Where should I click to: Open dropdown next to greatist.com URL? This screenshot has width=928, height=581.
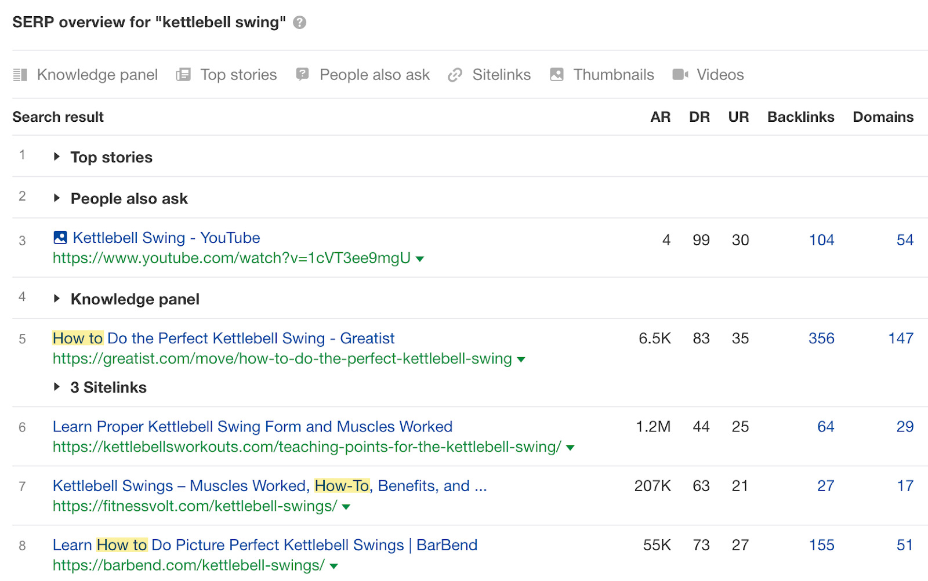coord(521,360)
